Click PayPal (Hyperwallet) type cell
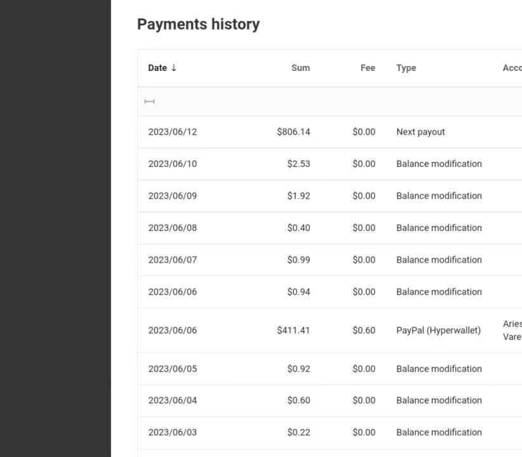 438,330
